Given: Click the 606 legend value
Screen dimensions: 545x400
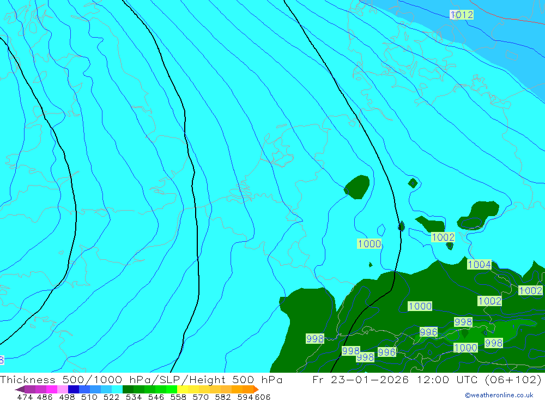Looking at the screenshot, I should point(263,397).
